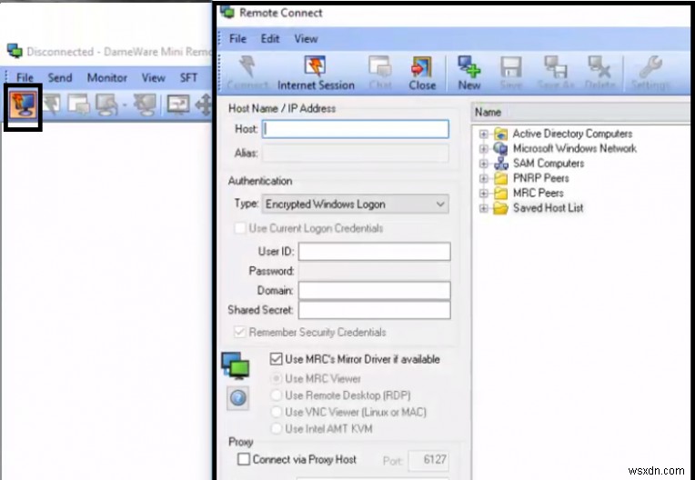Select Use Intel AMT KVM option
695x480 pixels.
(277, 428)
